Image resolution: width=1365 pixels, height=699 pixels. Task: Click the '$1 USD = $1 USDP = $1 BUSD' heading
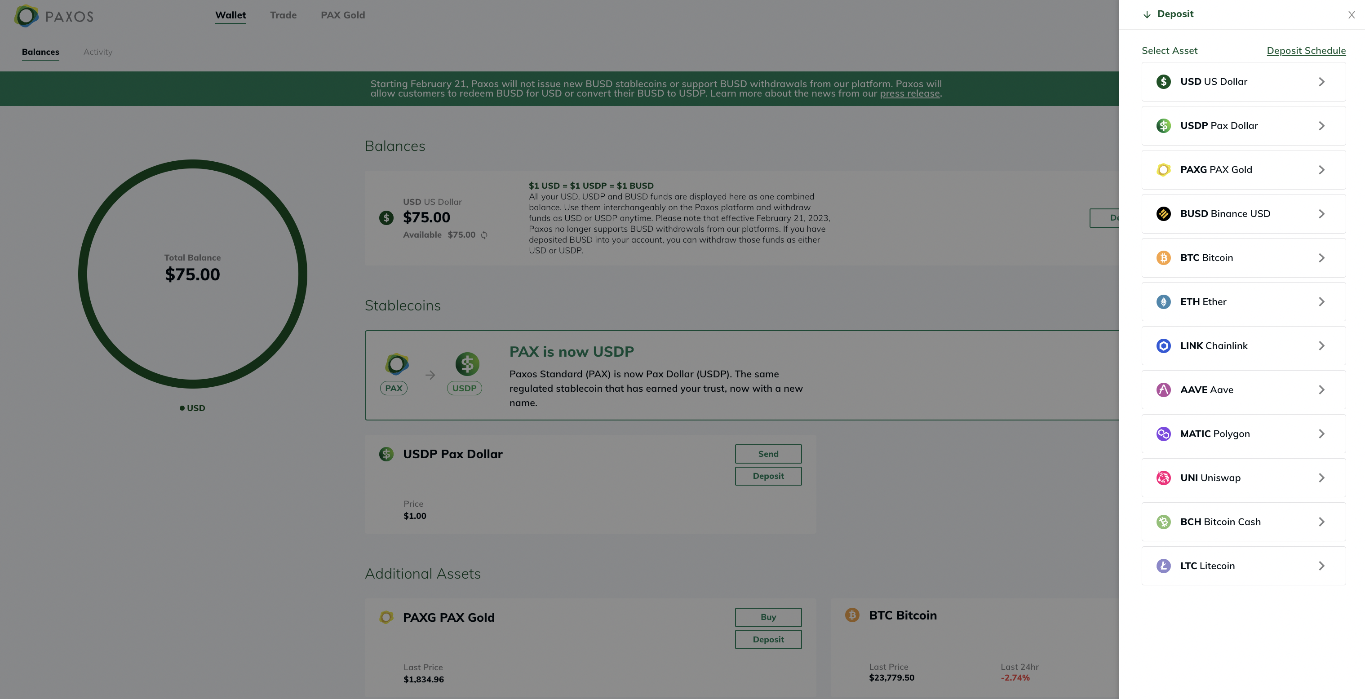tap(591, 186)
